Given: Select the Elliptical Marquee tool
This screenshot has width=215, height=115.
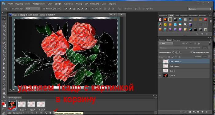Looking at the screenshot, I should pyautogui.click(x=4, y=22).
